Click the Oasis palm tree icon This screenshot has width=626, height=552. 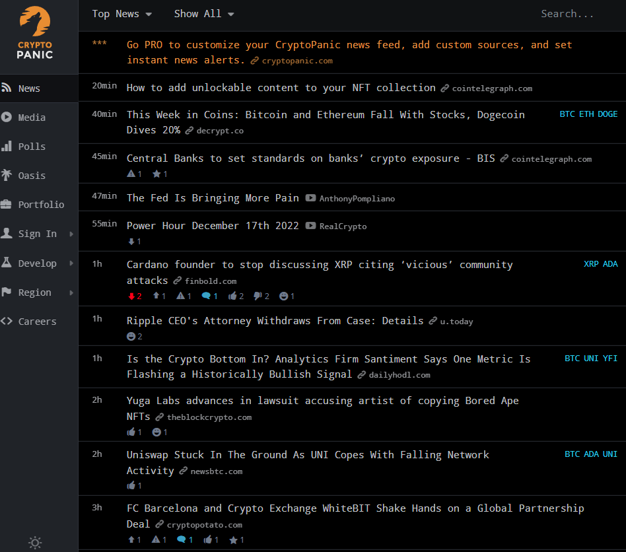coord(6,175)
